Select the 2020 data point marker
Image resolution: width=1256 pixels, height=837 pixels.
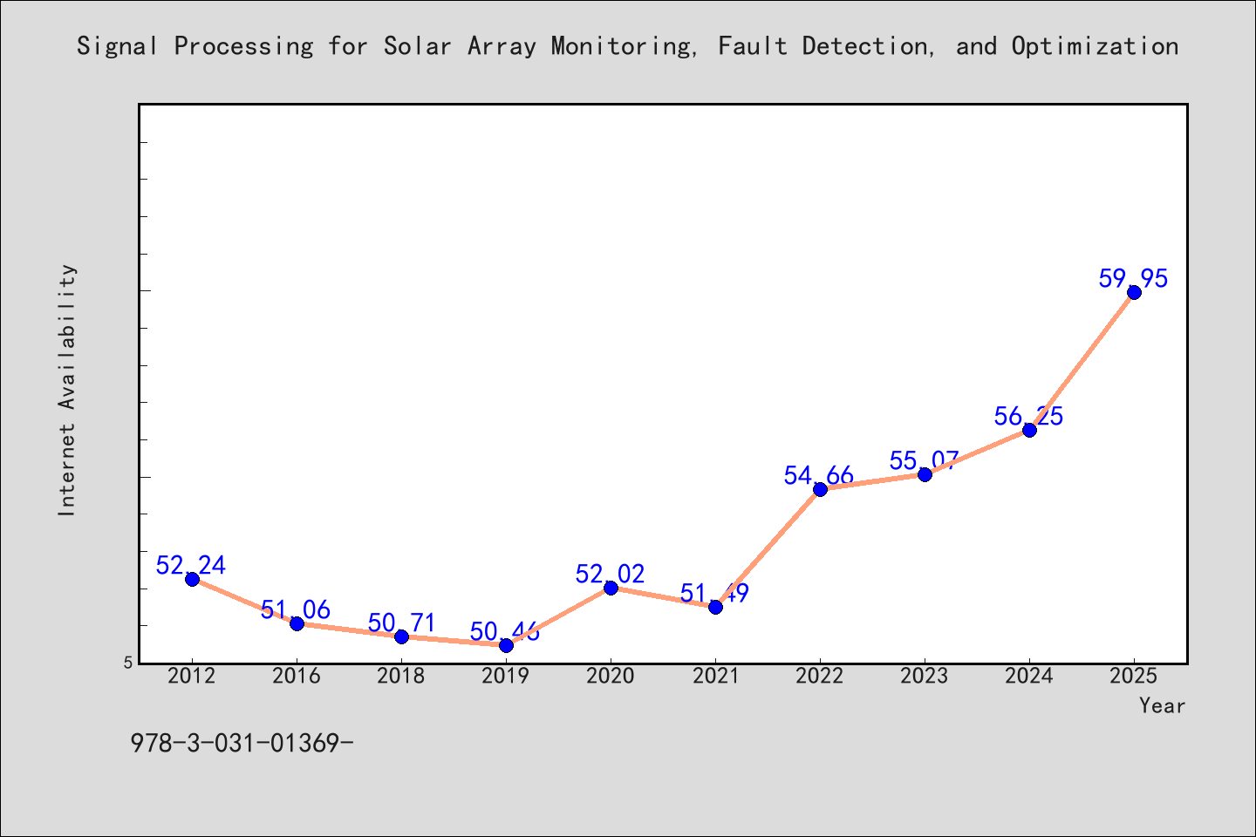click(611, 588)
